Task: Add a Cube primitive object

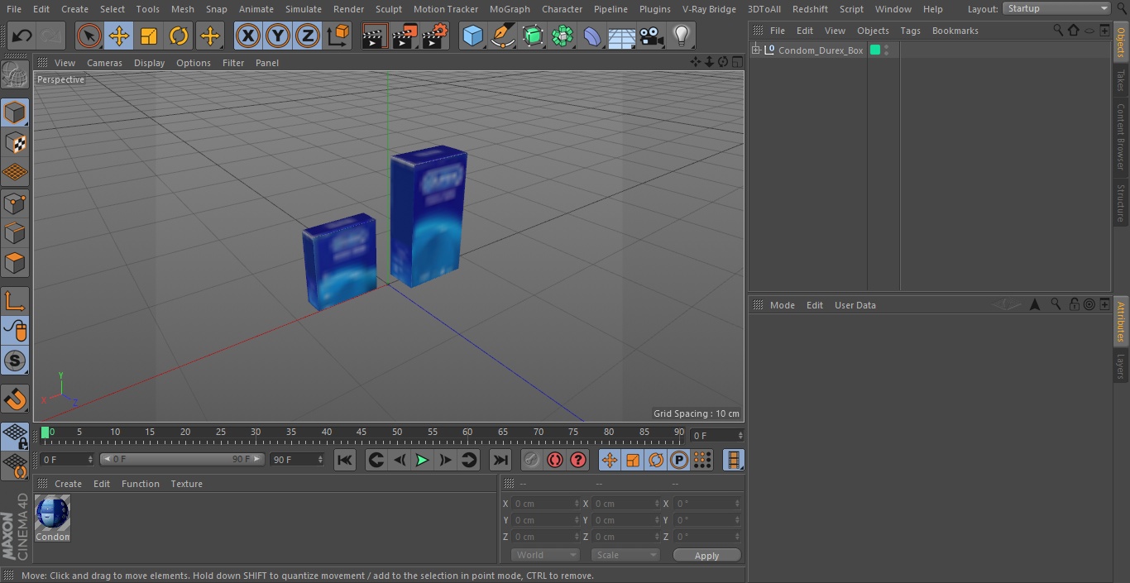Action: click(472, 36)
